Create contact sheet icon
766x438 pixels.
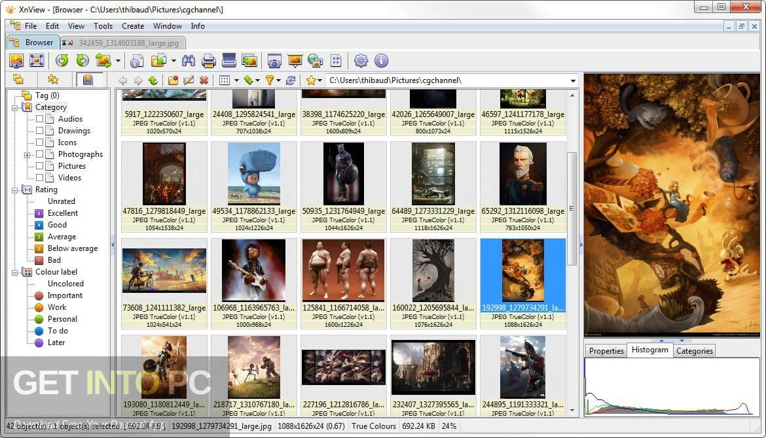[336, 61]
